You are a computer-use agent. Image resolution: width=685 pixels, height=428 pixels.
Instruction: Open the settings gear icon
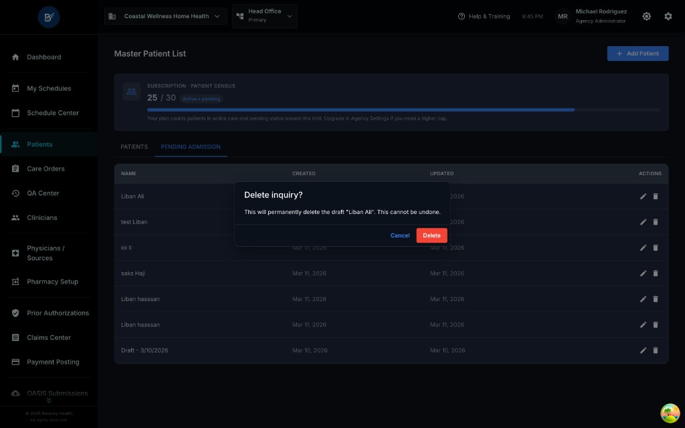point(668,16)
